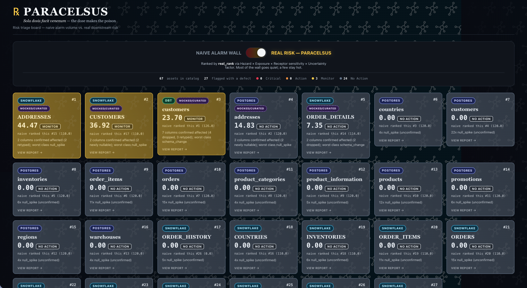Viewport: 527px width, 288px height.
Task: Toggle the naive alarm / real risk switch
Action: (256, 53)
